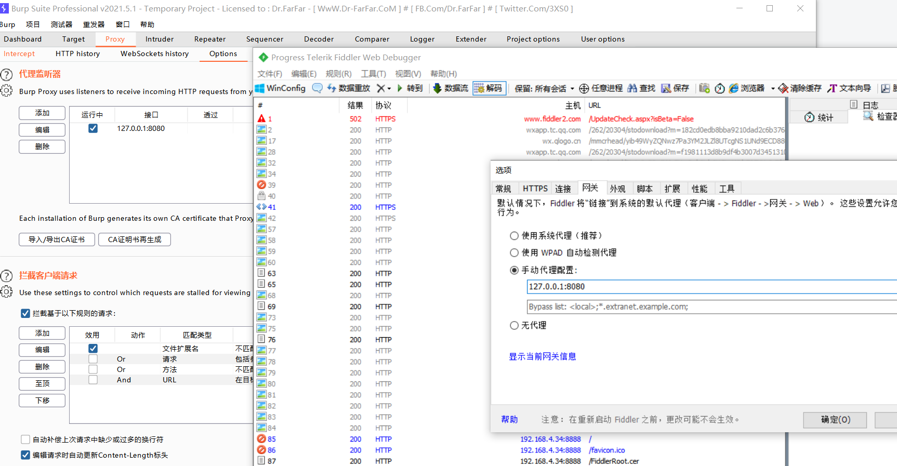Open the 统计 statistics tab

819,117
